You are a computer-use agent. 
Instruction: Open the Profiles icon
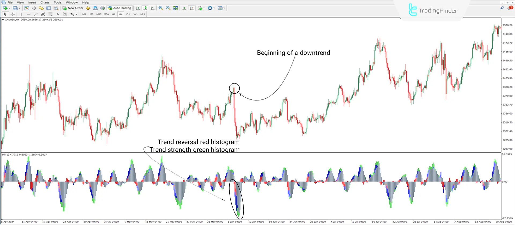(15, 8)
